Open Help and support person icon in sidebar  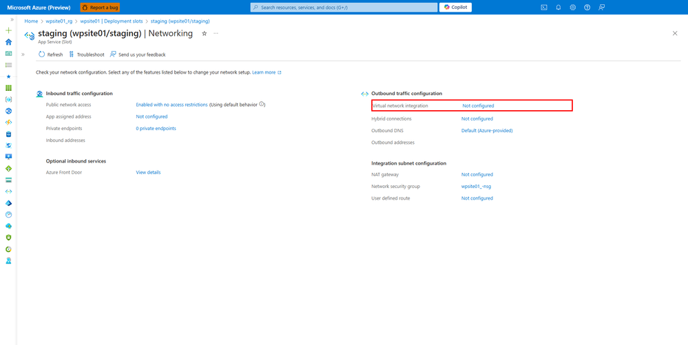click(x=8, y=261)
